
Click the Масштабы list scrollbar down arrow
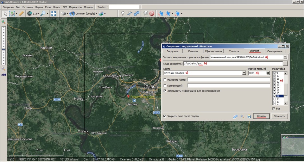pos(285,103)
